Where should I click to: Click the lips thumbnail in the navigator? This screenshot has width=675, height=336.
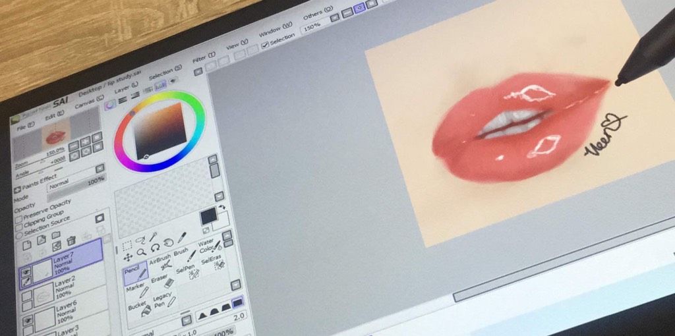click(x=55, y=136)
